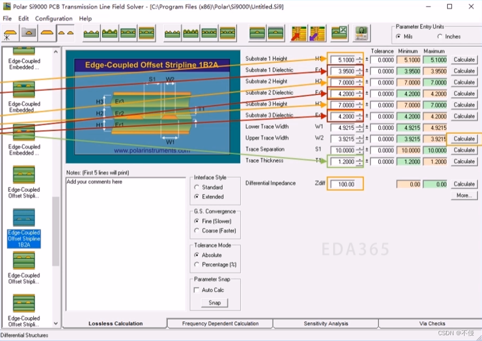This screenshot has height=341, width=482.
Task: Open the ohm symbol calculator toolbar icon
Action: [x=361, y=33]
